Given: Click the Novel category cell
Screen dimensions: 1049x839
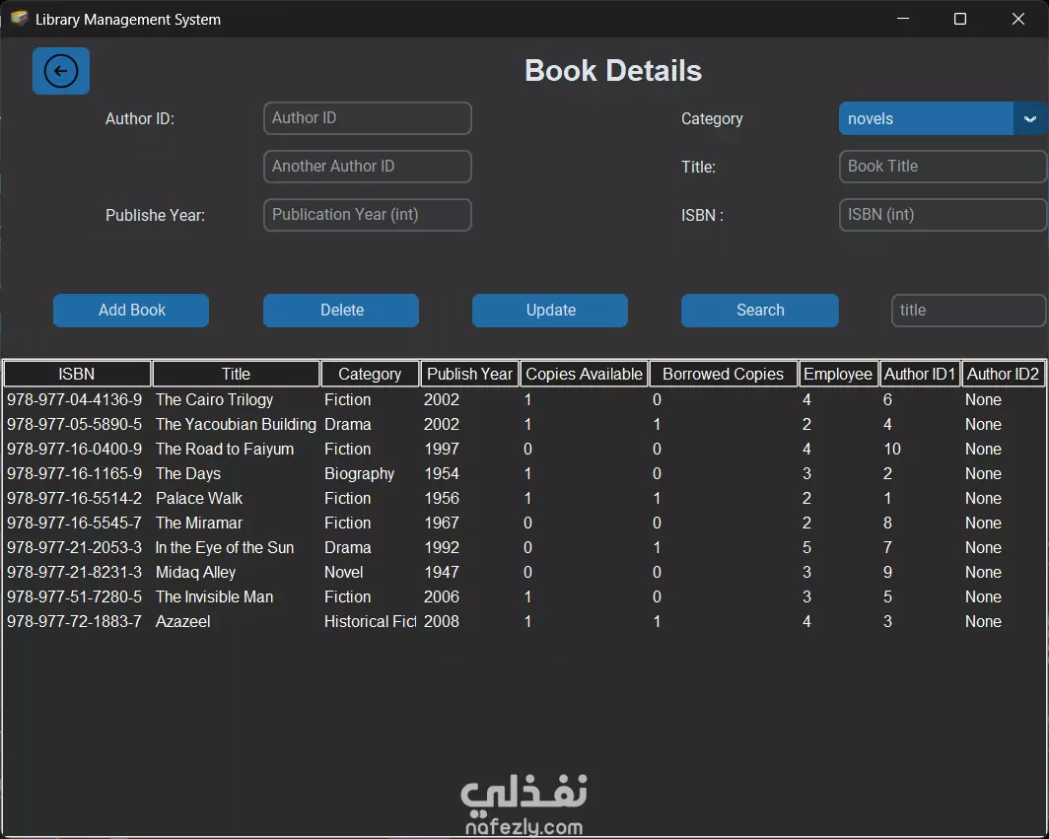Looking at the screenshot, I should 344,573.
